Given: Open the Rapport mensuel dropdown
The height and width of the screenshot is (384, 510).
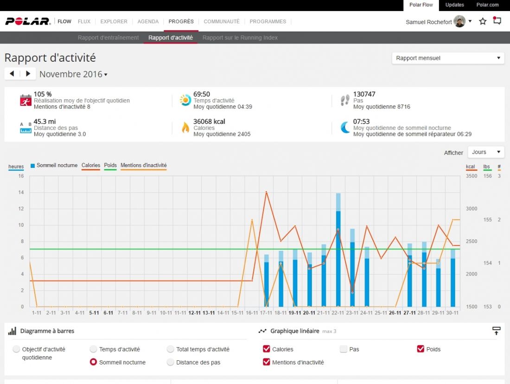Looking at the screenshot, I should pos(448,58).
